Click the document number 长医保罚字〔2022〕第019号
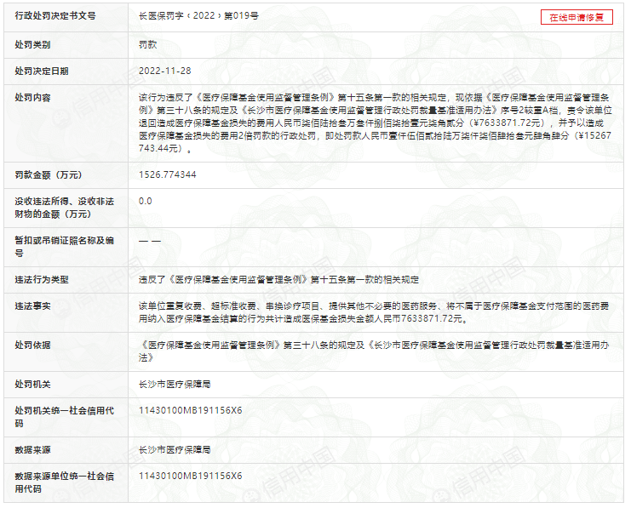631x508 pixels. click(198, 17)
